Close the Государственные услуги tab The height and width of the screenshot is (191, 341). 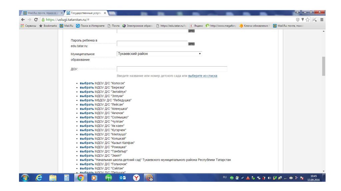click(105, 13)
